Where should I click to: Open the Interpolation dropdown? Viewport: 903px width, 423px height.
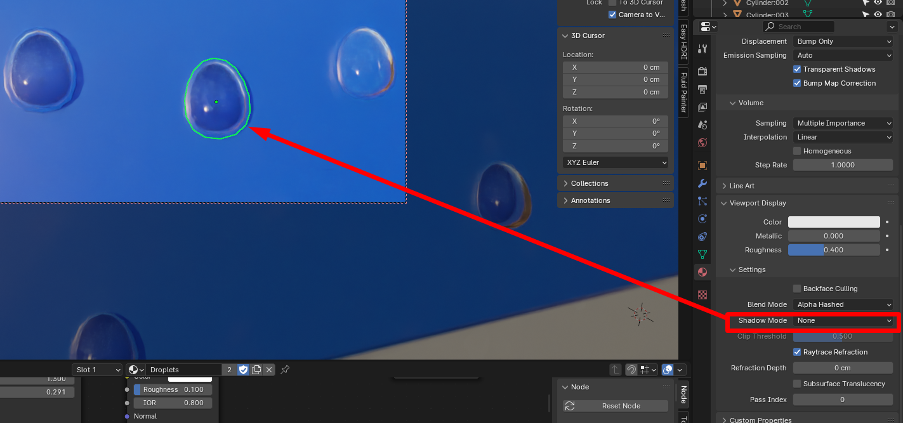[x=843, y=137]
